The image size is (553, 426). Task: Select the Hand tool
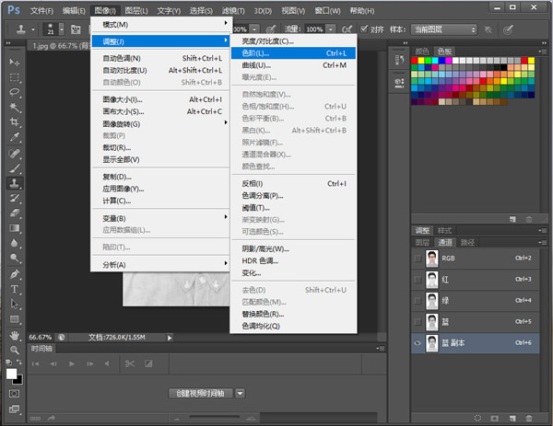[x=15, y=336]
